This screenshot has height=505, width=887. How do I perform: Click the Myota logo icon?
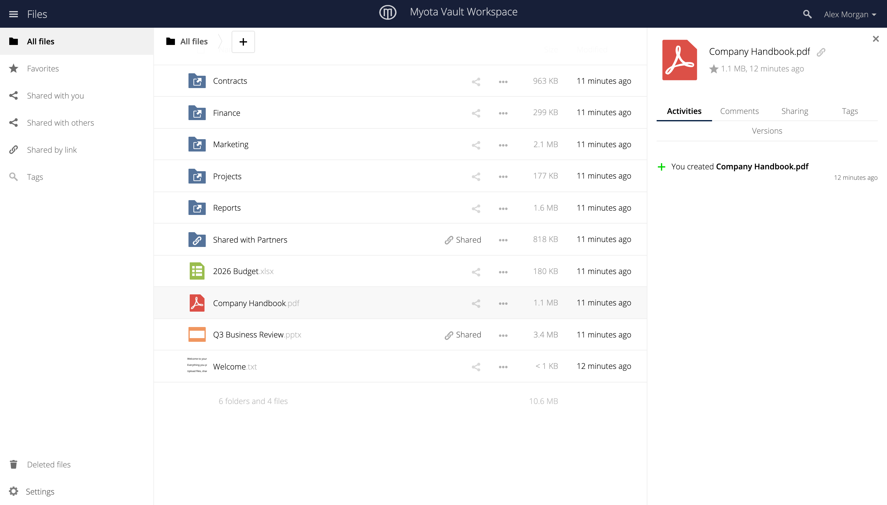tap(387, 13)
